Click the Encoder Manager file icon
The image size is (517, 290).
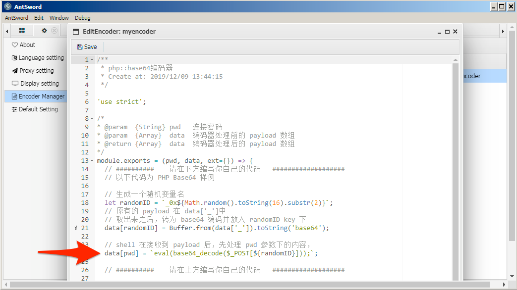pyautogui.click(x=14, y=96)
